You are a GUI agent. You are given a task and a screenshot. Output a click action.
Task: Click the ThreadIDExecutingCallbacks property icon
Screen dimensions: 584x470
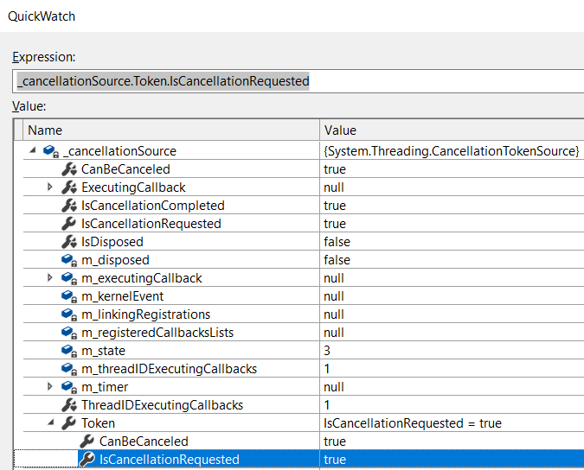point(69,405)
